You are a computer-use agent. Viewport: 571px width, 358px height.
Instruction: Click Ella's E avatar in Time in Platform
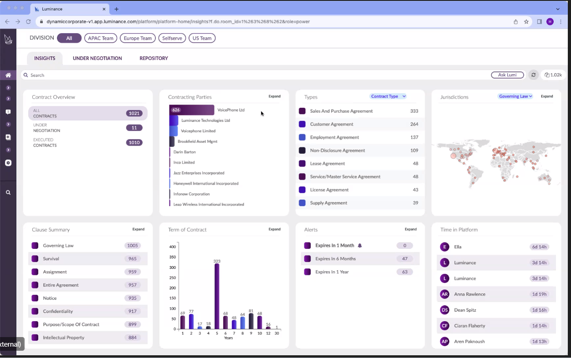click(x=444, y=247)
